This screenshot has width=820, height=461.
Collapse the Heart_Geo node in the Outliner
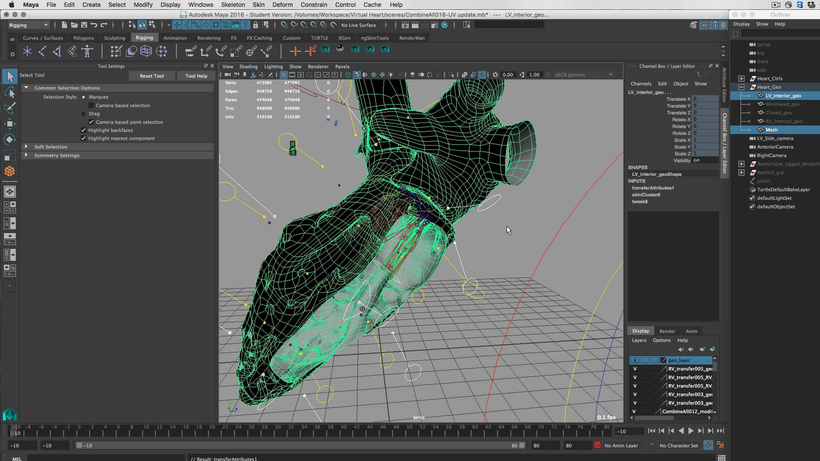tap(742, 87)
